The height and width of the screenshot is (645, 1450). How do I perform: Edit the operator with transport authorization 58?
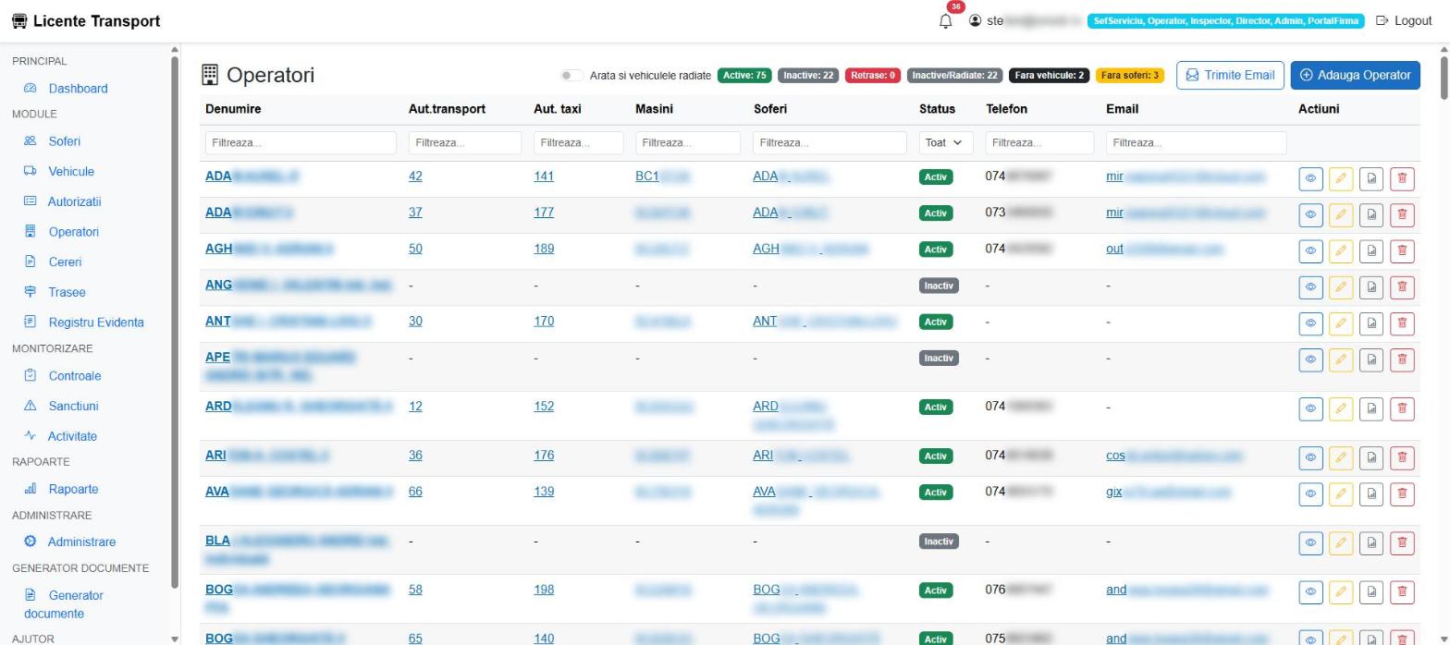1341,591
